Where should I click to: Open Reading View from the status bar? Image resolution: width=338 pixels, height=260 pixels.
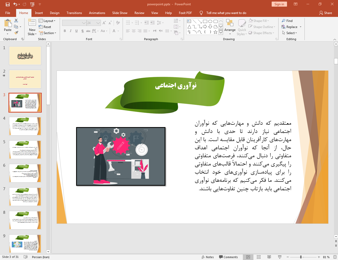269,257
